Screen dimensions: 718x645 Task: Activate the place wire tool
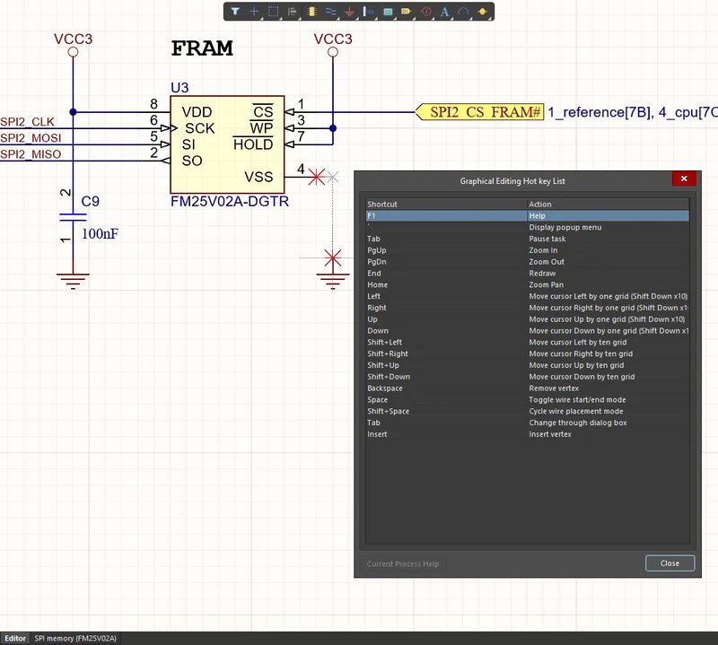(x=330, y=12)
